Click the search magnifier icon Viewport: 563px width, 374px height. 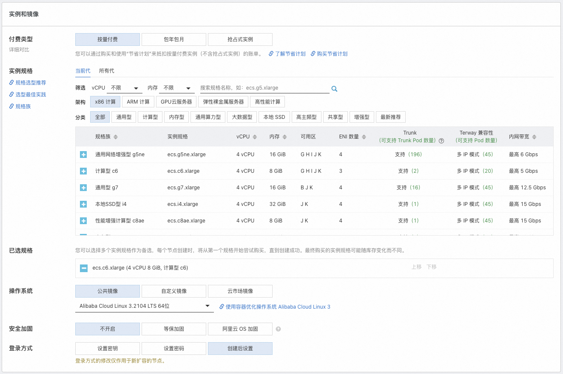[x=334, y=89]
